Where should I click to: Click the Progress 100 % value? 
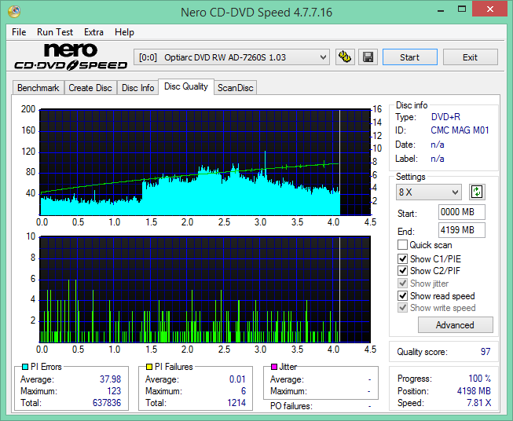480,379
